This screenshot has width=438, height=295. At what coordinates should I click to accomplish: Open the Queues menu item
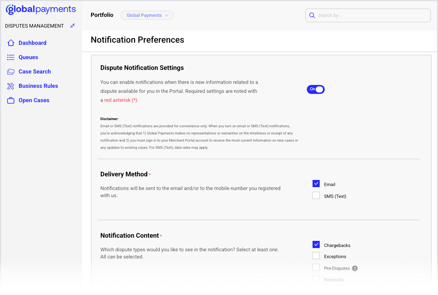(x=28, y=57)
